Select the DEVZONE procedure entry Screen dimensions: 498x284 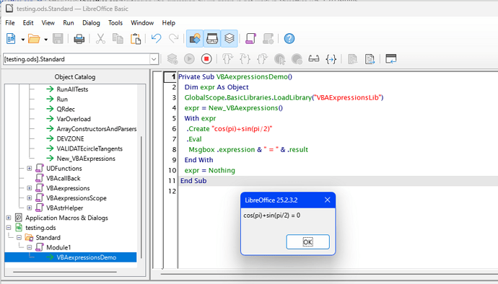(x=70, y=138)
